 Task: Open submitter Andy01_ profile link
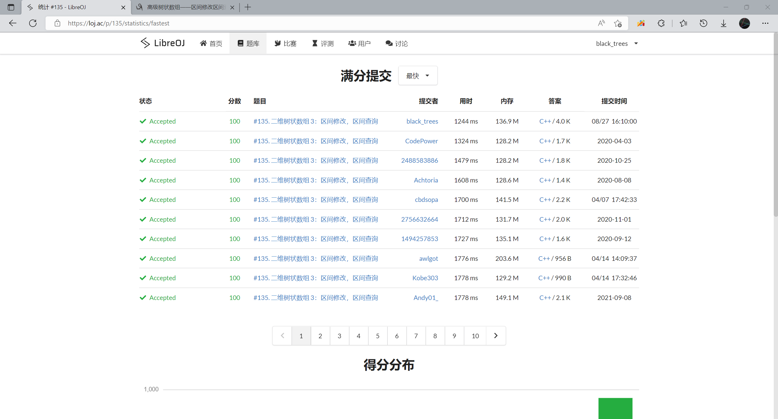(x=426, y=298)
